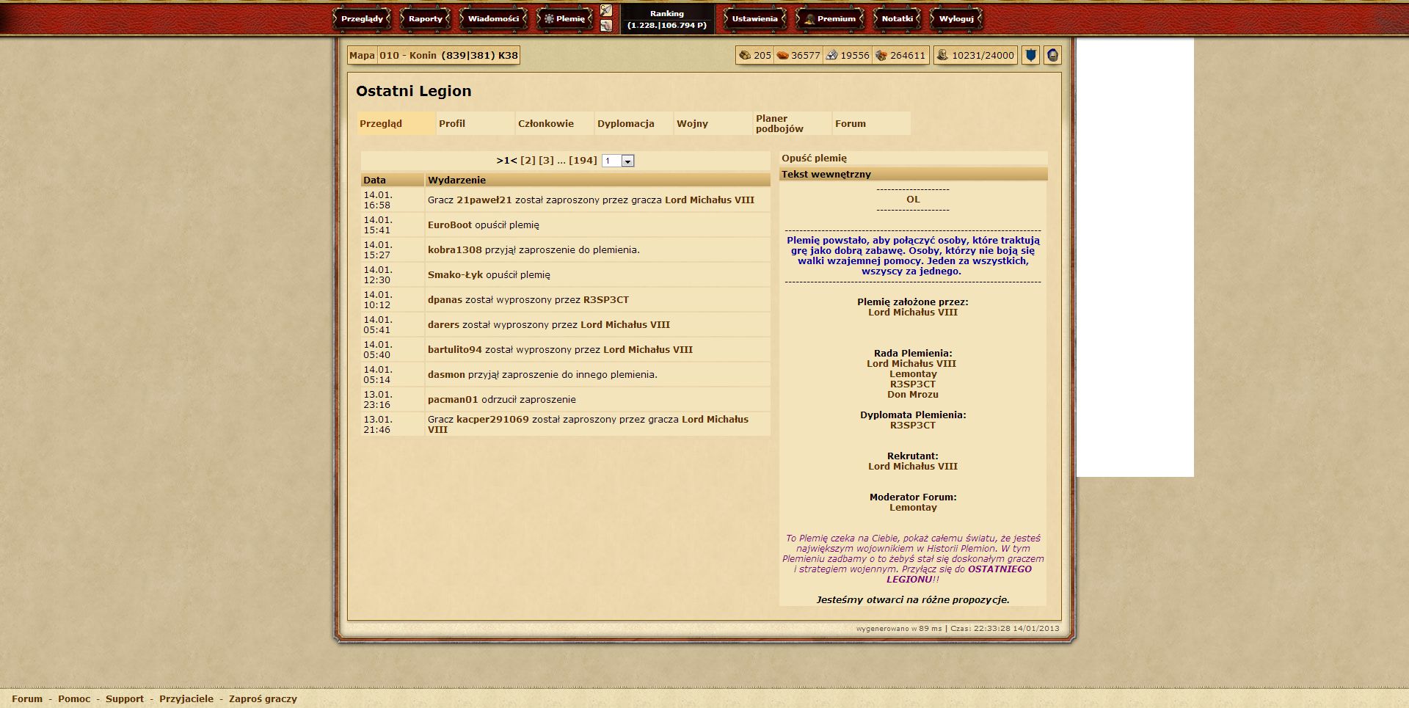This screenshot has height=708, width=1409.
Task: Click the knight helmet icon
Action: (x=1052, y=55)
